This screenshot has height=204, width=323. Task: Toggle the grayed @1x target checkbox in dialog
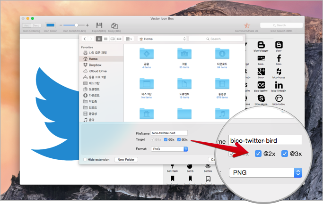152,139
